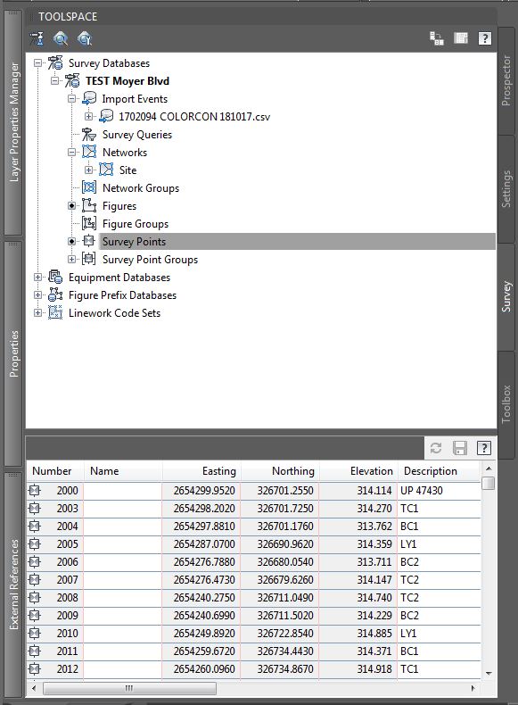The image size is (518, 705).
Task: Click the first magnifier globe toolbar icon
Action: click(x=61, y=38)
